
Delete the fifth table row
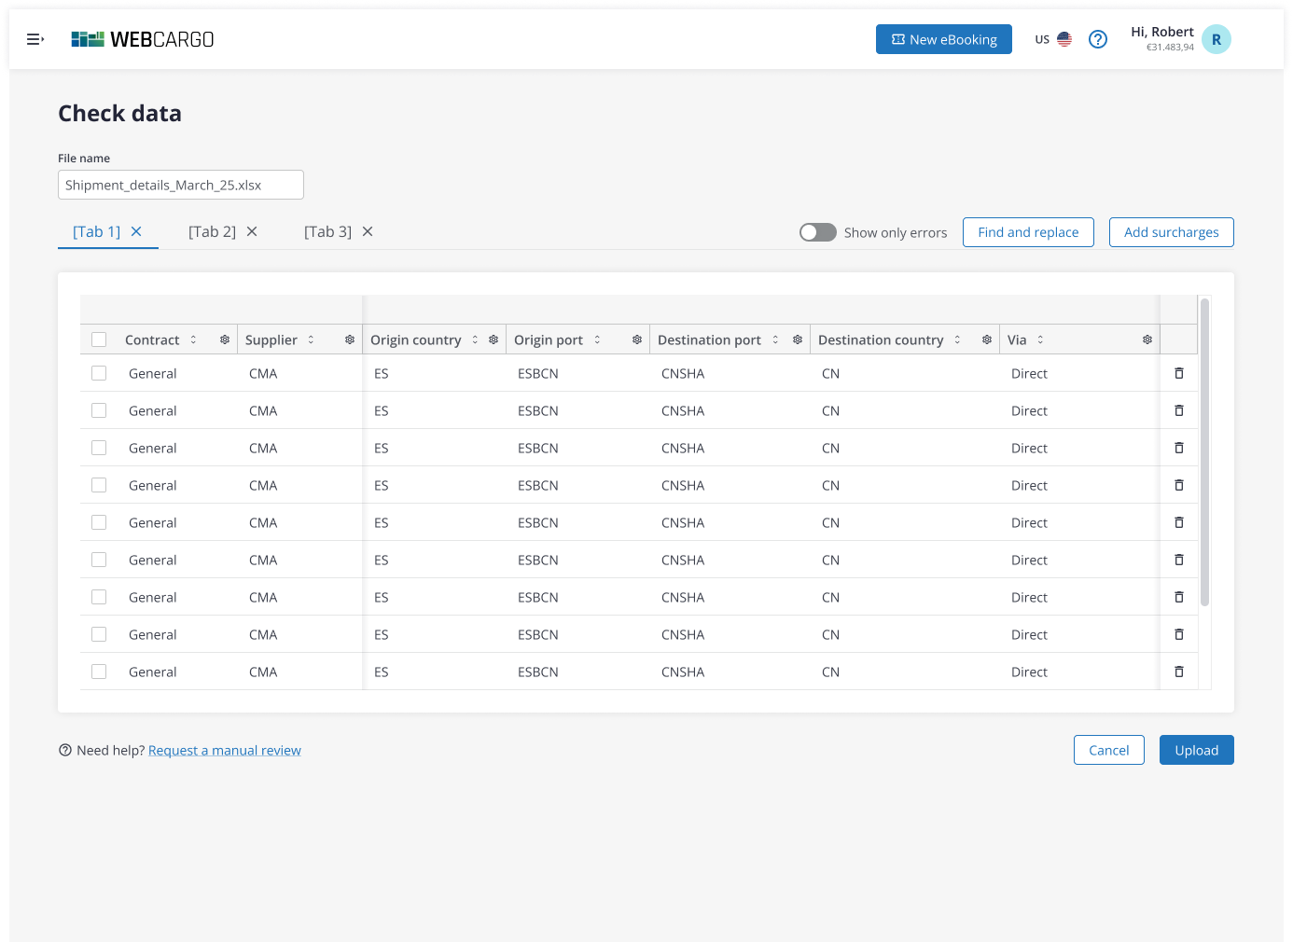[1179, 522]
